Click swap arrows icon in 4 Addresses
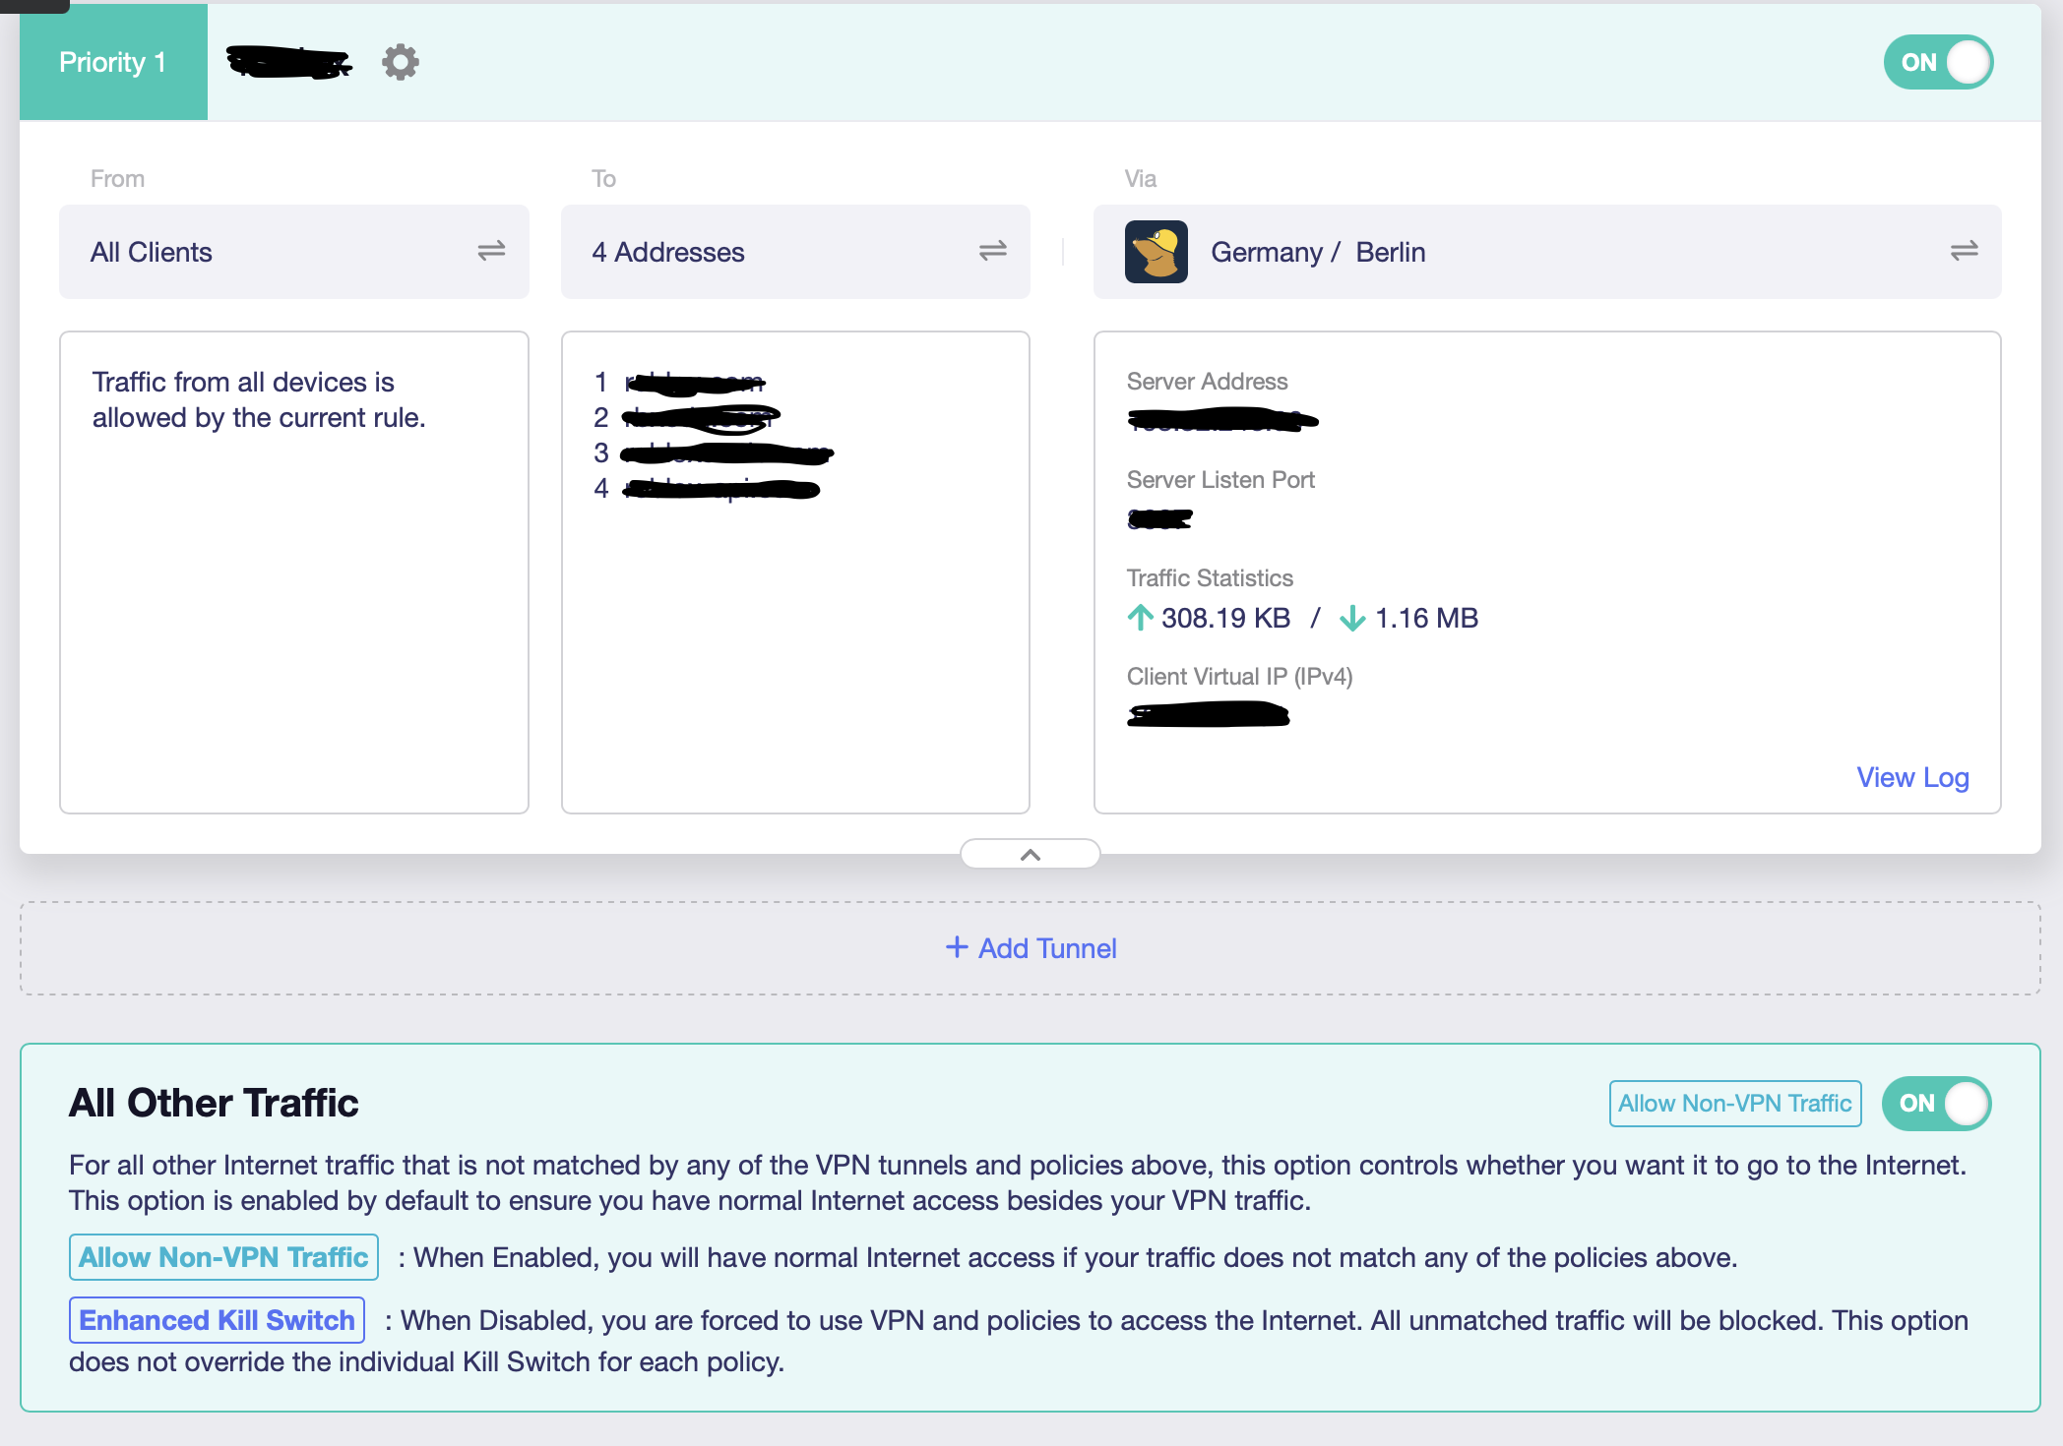This screenshot has height=1446, width=2063. tap(992, 252)
